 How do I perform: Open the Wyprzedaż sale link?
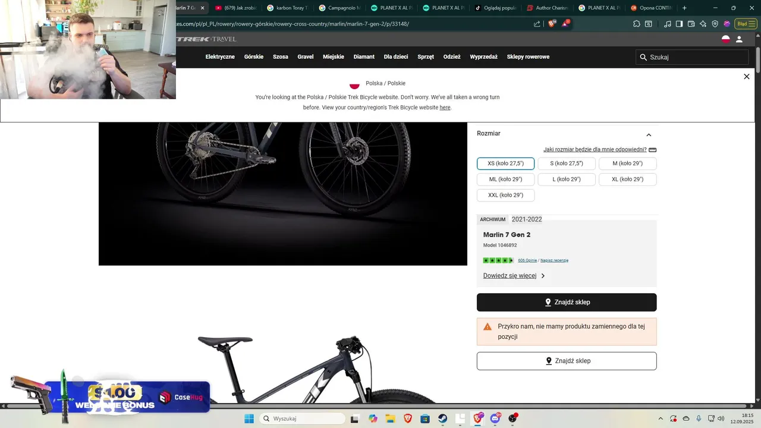coord(483,57)
